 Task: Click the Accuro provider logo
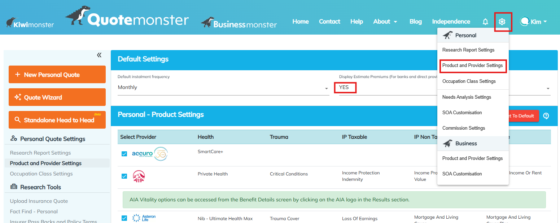click(x=150, y=154)
